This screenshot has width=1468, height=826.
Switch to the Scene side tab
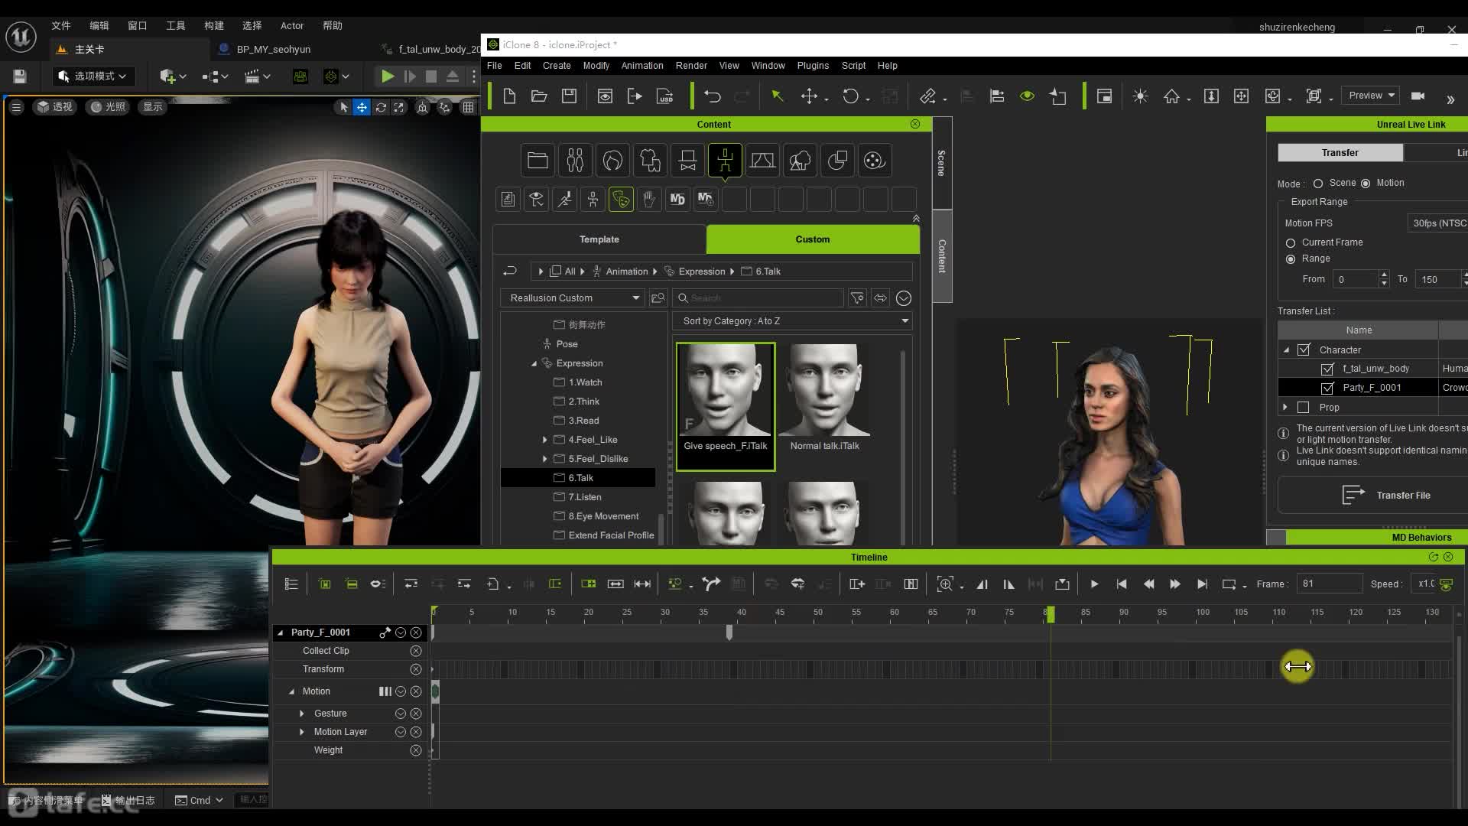pos(942,163)
